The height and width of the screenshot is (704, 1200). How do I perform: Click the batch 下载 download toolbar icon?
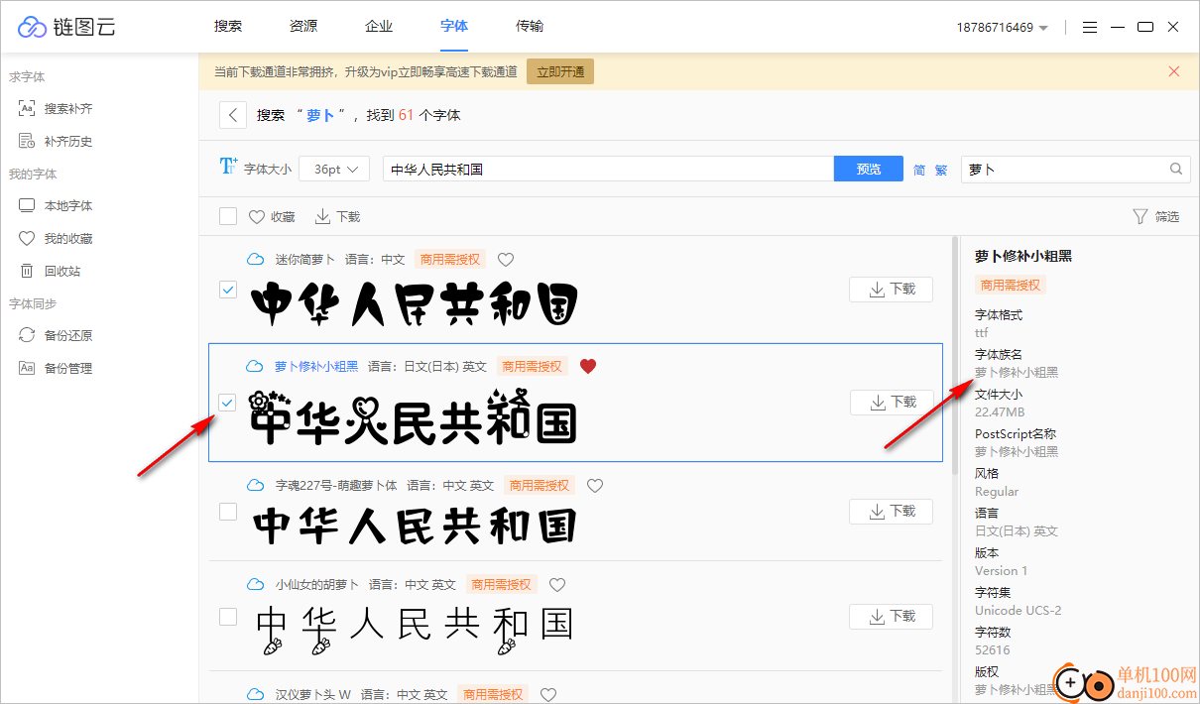(336, 215)
